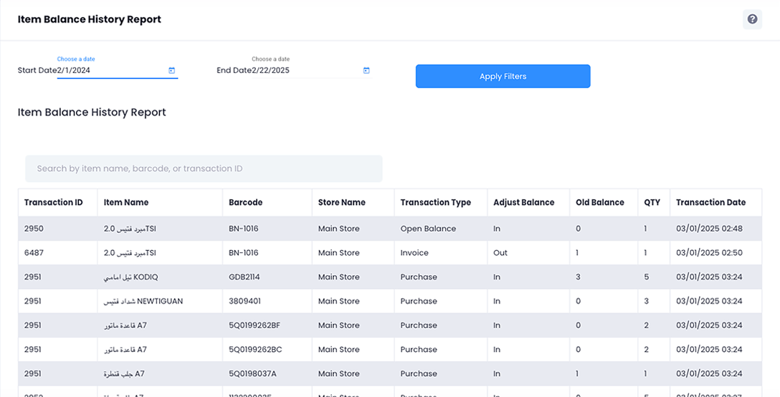The height and width of the screenshot is (397, 780).
Task: Click the help question mark icon
Action: (x=752, y=19)
